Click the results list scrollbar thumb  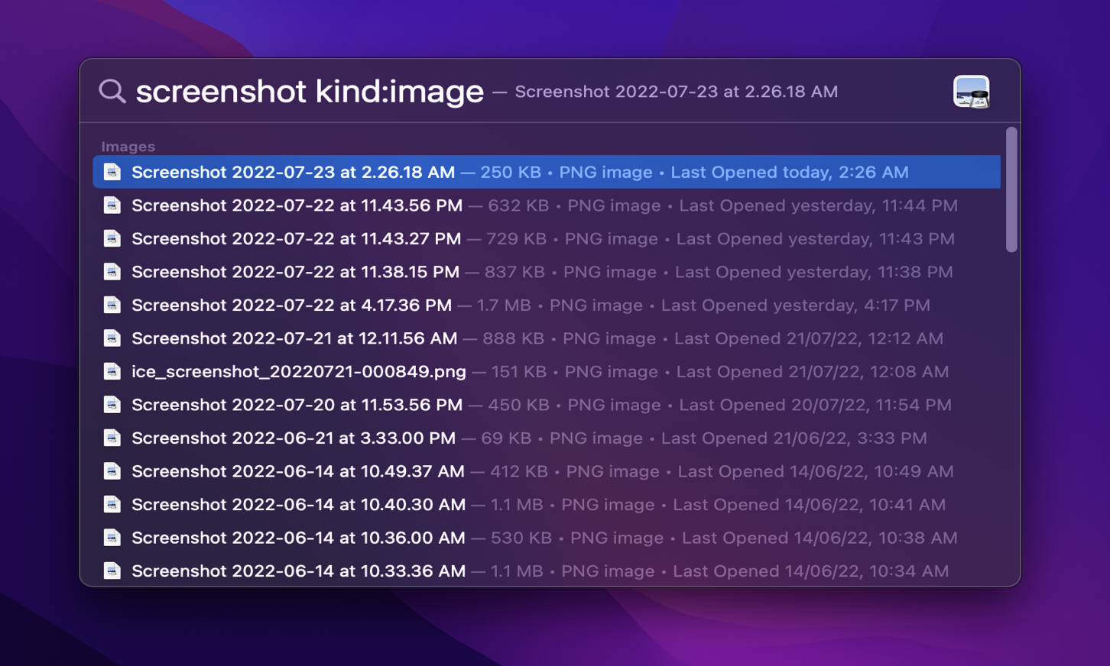1011,189
